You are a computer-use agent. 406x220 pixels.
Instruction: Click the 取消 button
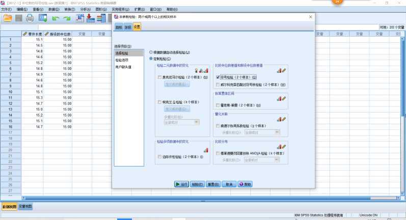pyautogui.click(x=229, y=184)
